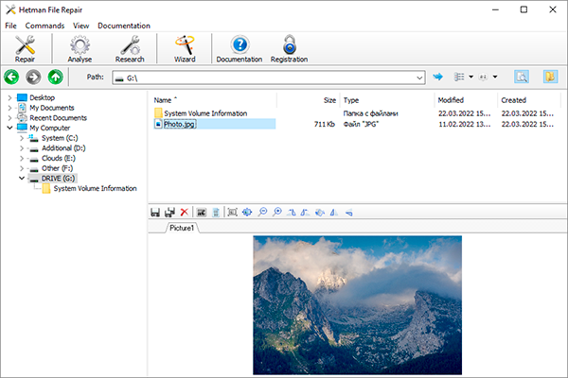
Task: Expand the My Documents tree node
Action: coord(9,108)
